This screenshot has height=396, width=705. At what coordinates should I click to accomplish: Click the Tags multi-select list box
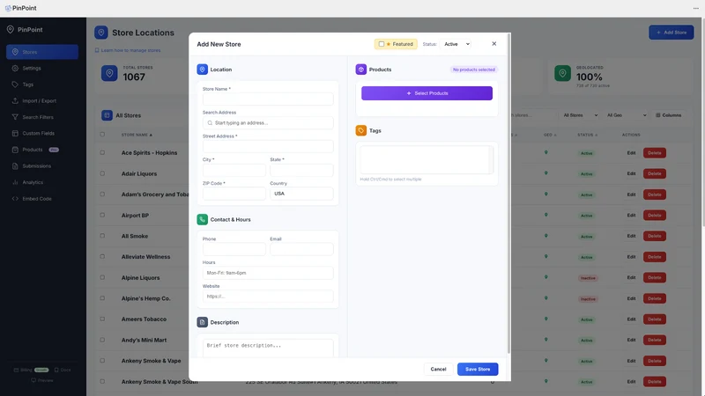tap(427, 159)
